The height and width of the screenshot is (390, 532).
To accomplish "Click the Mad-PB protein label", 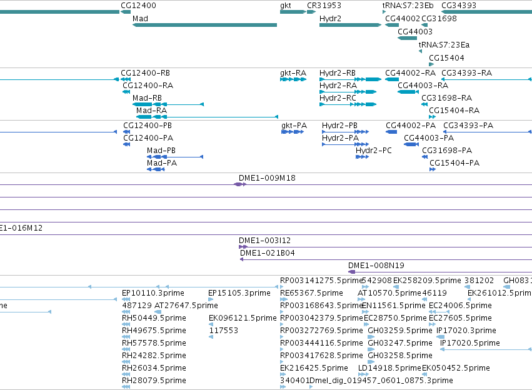I will coord(161,151).
